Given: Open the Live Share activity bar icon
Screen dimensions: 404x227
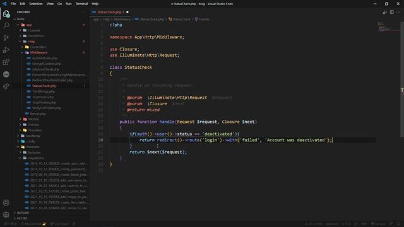Looking at the screenshot, I should point(6,86).
